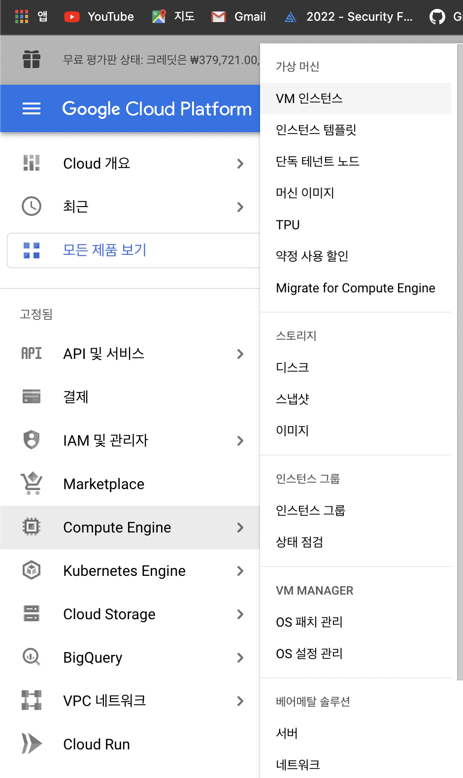Open Migrate for Compute Engine
463x778 pixels.
pos(356,288)
